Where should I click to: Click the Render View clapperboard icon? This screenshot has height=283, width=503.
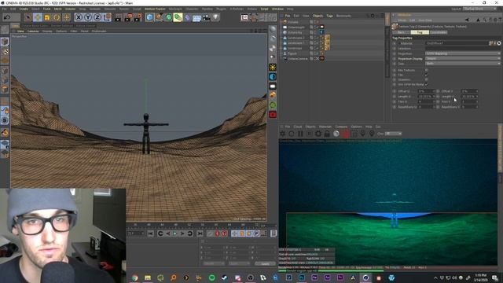pos(118,17)
